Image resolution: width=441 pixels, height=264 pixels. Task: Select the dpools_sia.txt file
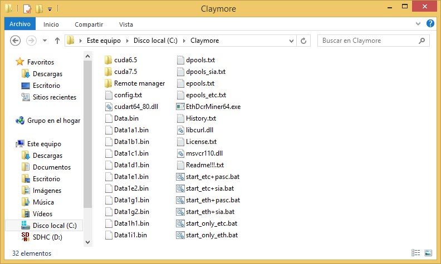coord(201,72)
